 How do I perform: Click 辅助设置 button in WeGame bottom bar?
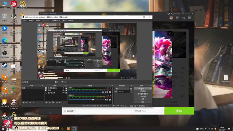click(69, 111)
